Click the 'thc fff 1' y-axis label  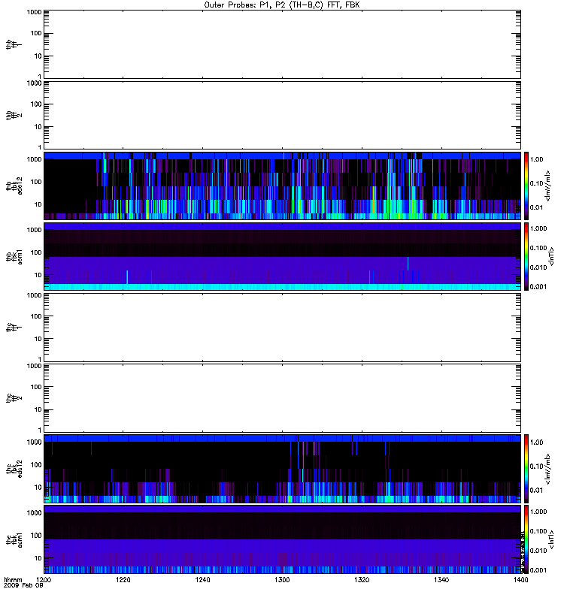pyautogui.click(x=13, y=328)
